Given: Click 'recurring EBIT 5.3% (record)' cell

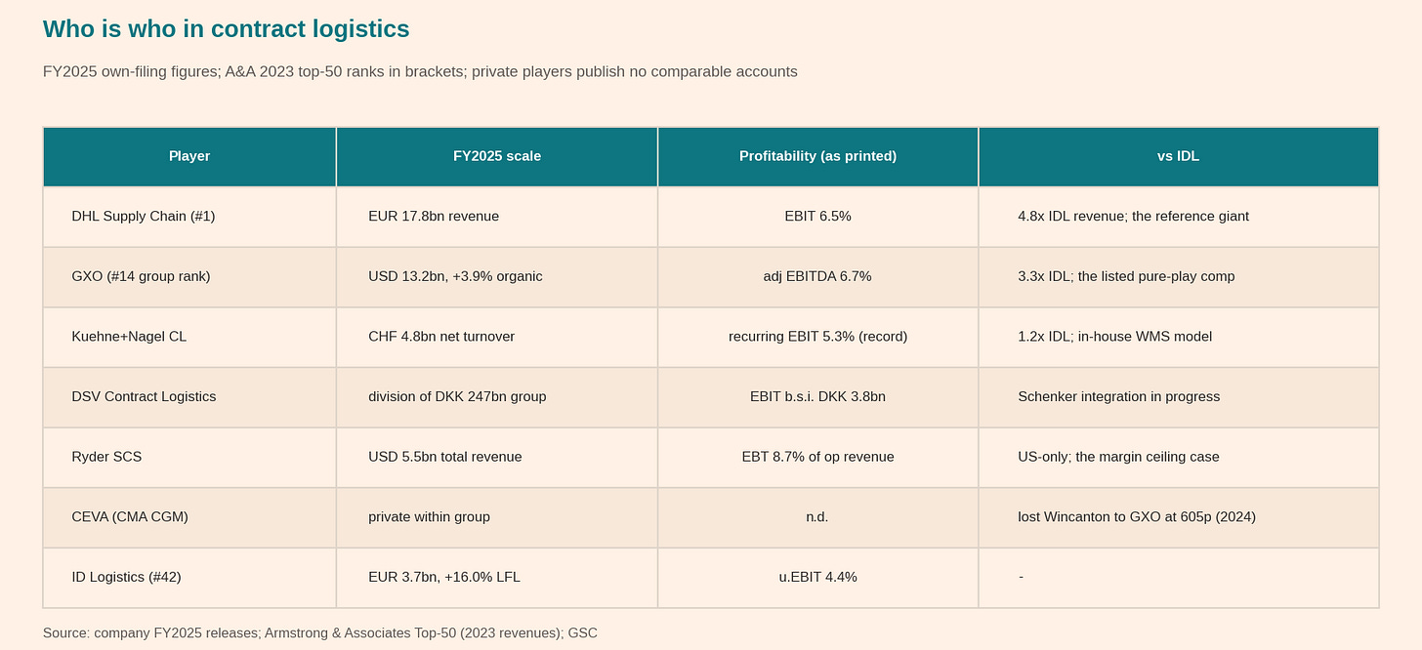Looking at the screenshot, I should click(817, 337).
